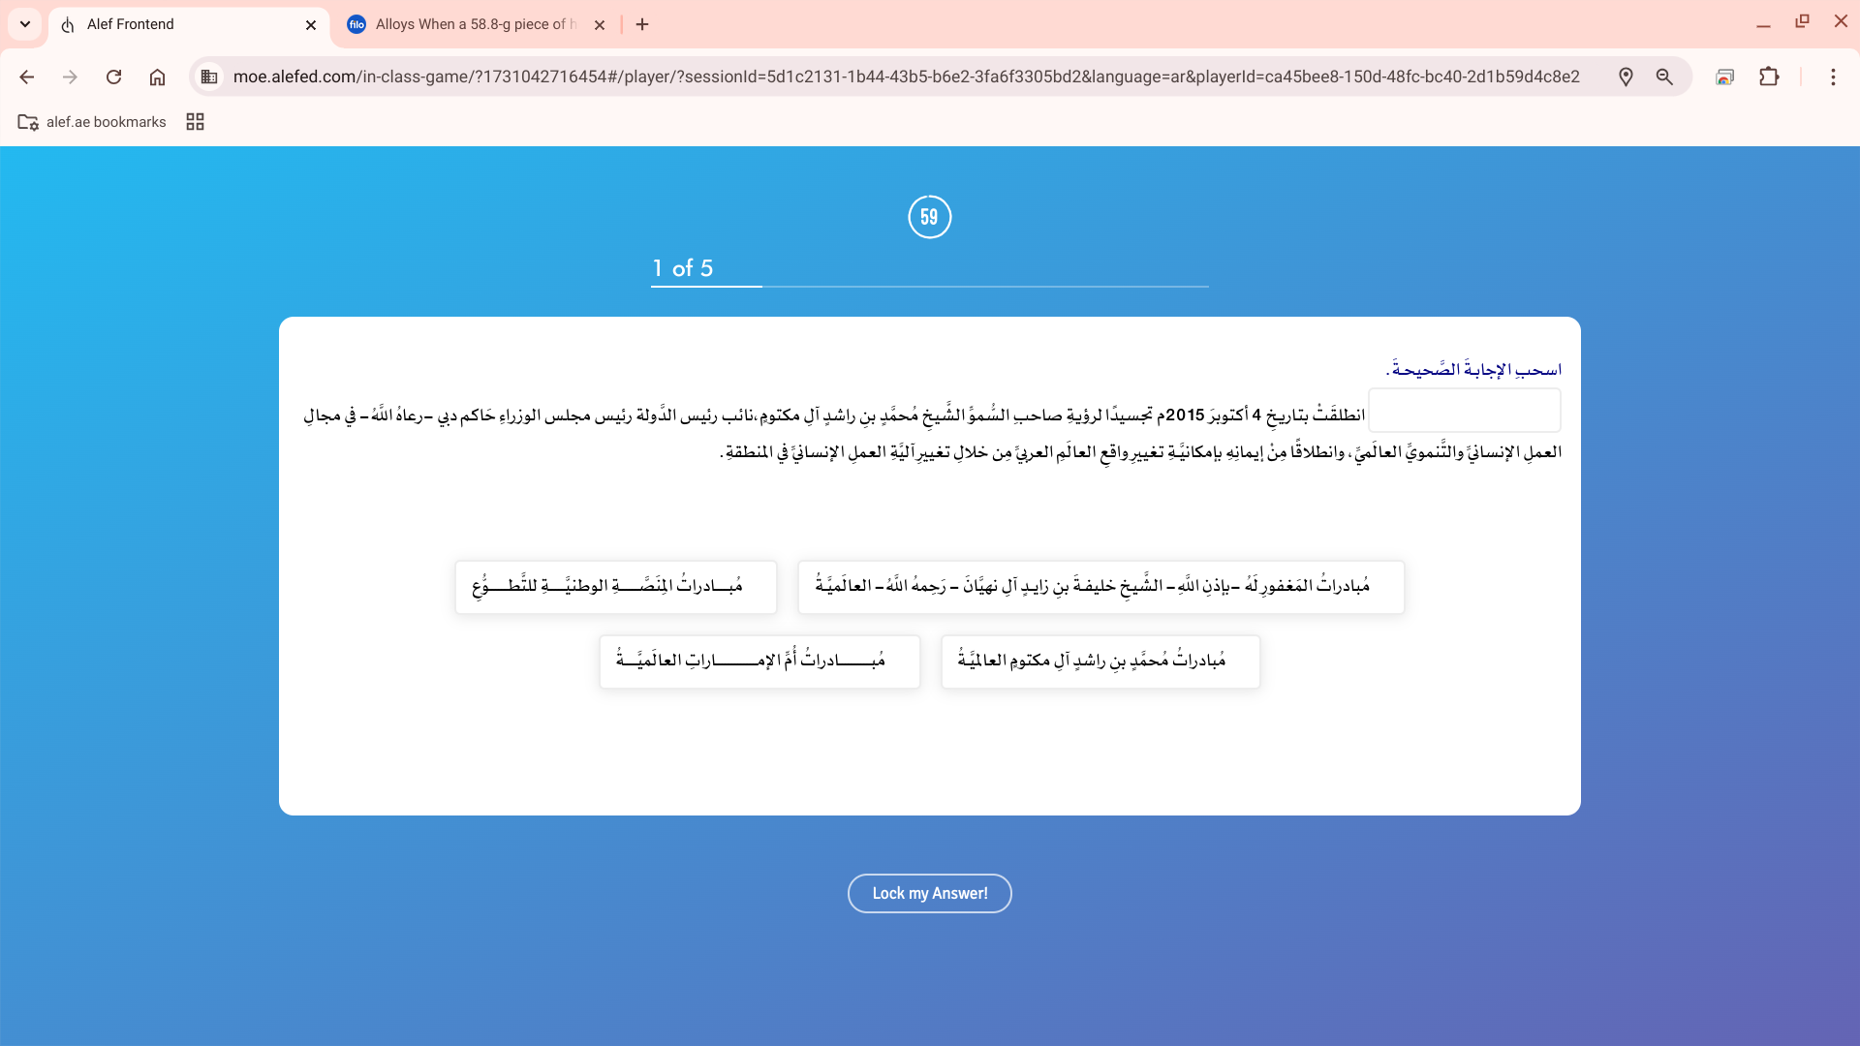Screen dimensions: 1860x1046
Task: Click the location permission icon
Action: 1626,77
